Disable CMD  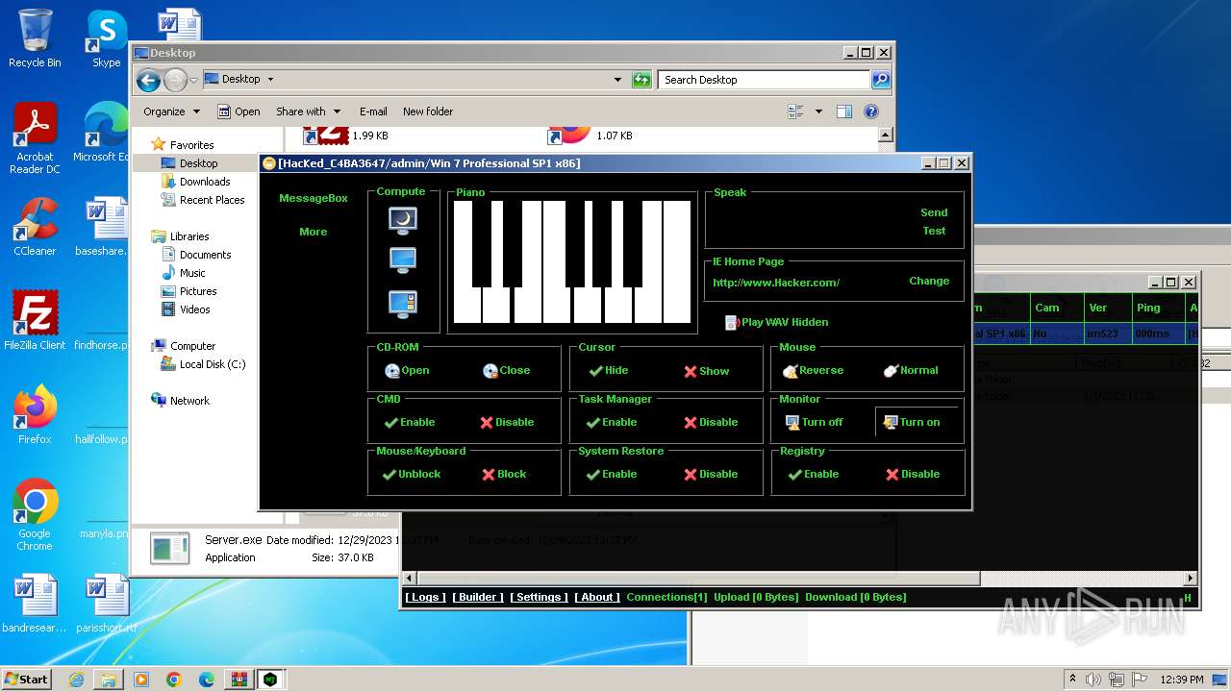(x=507, y=422)
